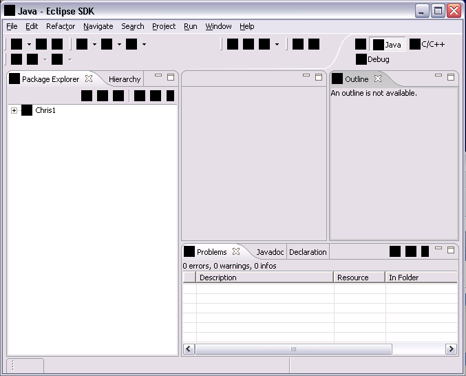The height and width of the screenshot is (376, 466).
Task: Click the Open Type toolbar icon
Action: 298,44
